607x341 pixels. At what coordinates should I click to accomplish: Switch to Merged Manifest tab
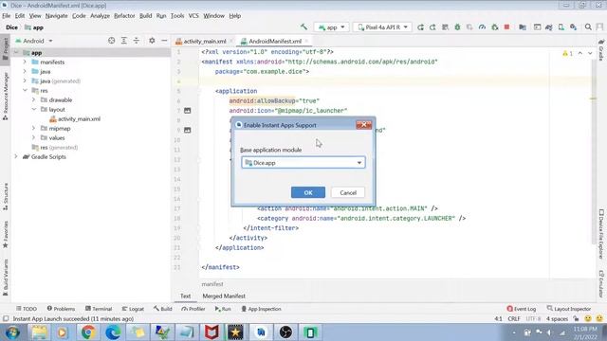(x=224, y=296)
